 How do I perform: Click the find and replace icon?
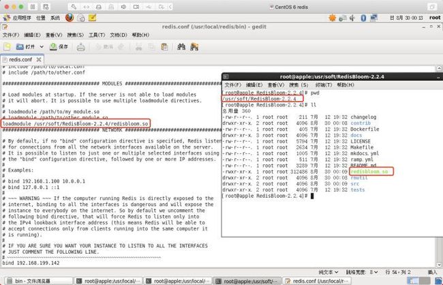pos(194,46)
